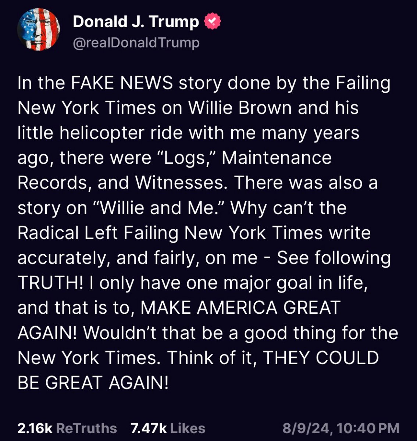
Task: Open the 8/9/24, 10:40 PM timestamp
Action: pos(341,428)
